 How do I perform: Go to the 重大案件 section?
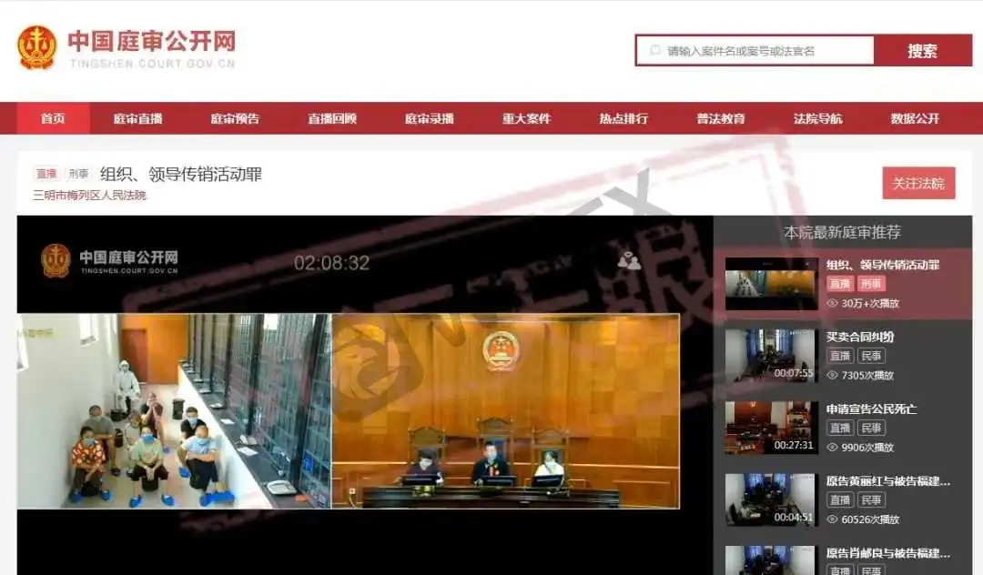pos(527,118)
